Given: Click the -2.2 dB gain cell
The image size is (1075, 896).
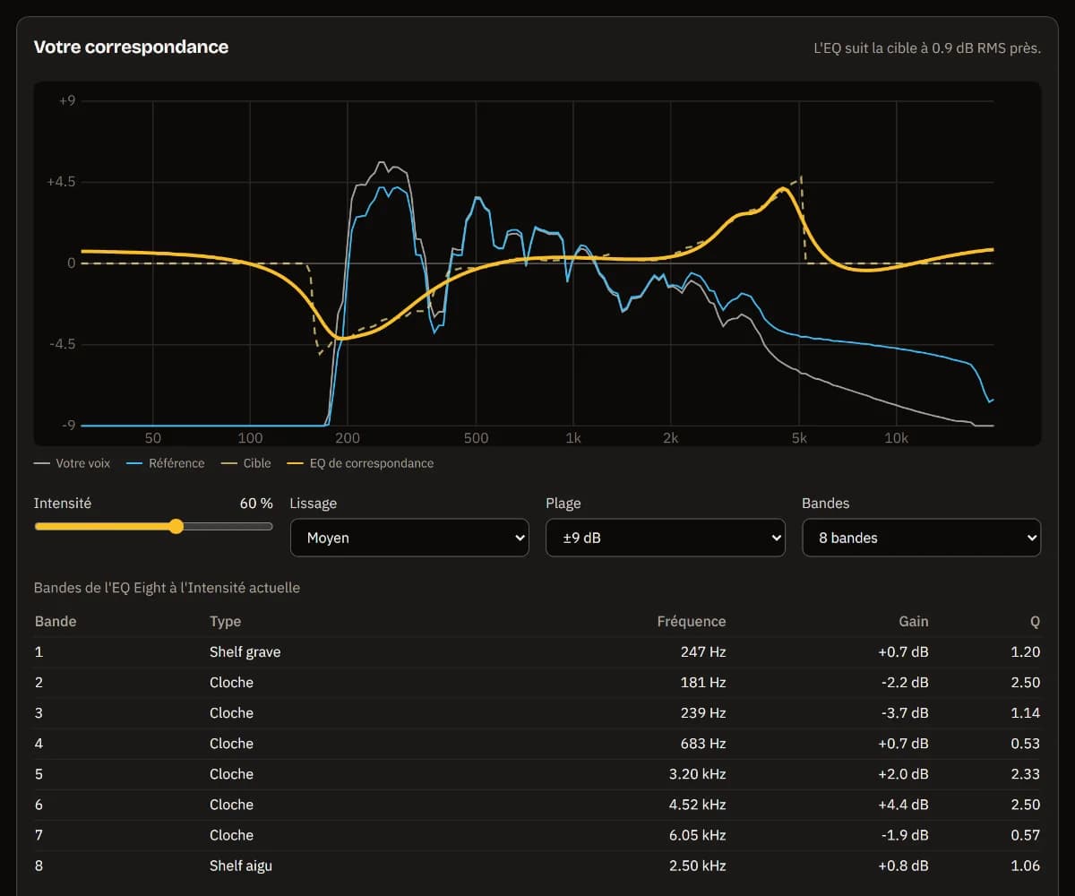Looking at the screenshot, I should coord(904,682).
